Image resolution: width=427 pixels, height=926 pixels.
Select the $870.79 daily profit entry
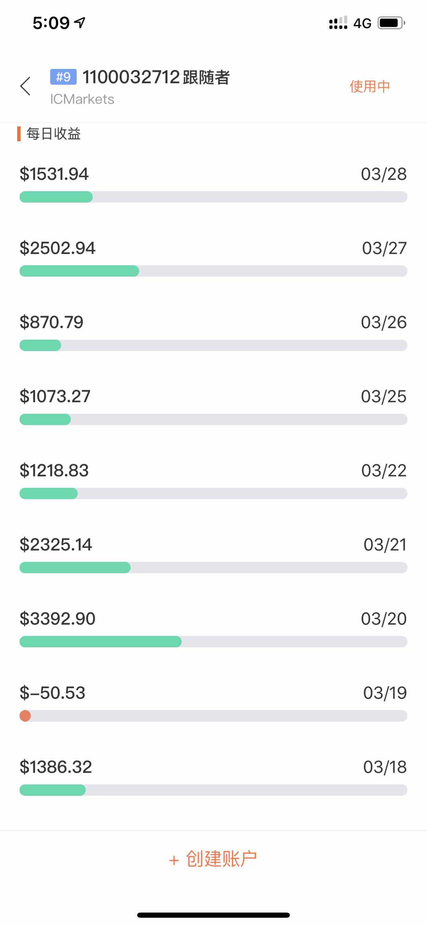pyautogui.click(x=51, y=322)
